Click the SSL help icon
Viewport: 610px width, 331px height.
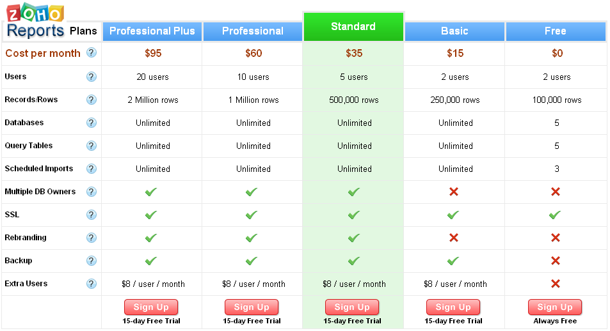pos(92,215)
